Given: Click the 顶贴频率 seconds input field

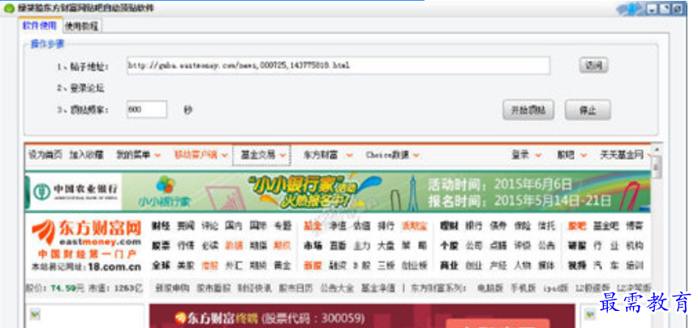Looking at the screenshot, I should coord(147,109).
